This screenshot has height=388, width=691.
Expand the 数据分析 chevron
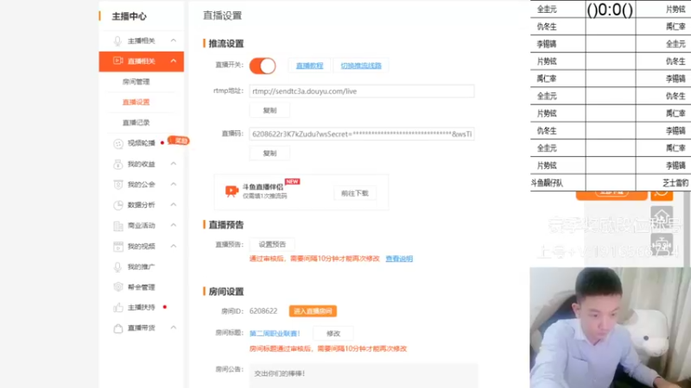pyautogui.click(x=174, y=204)
